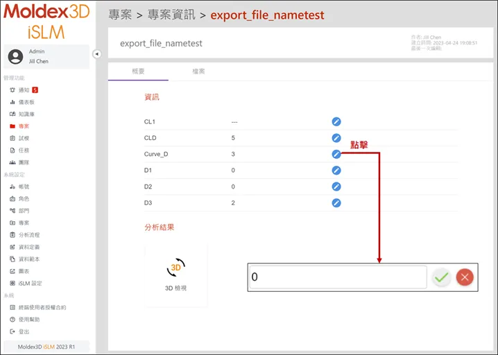Open 角色 roles settings in the sidebar
The width and height of the screenshot is (498, 355).
click(x=19, y=199)
